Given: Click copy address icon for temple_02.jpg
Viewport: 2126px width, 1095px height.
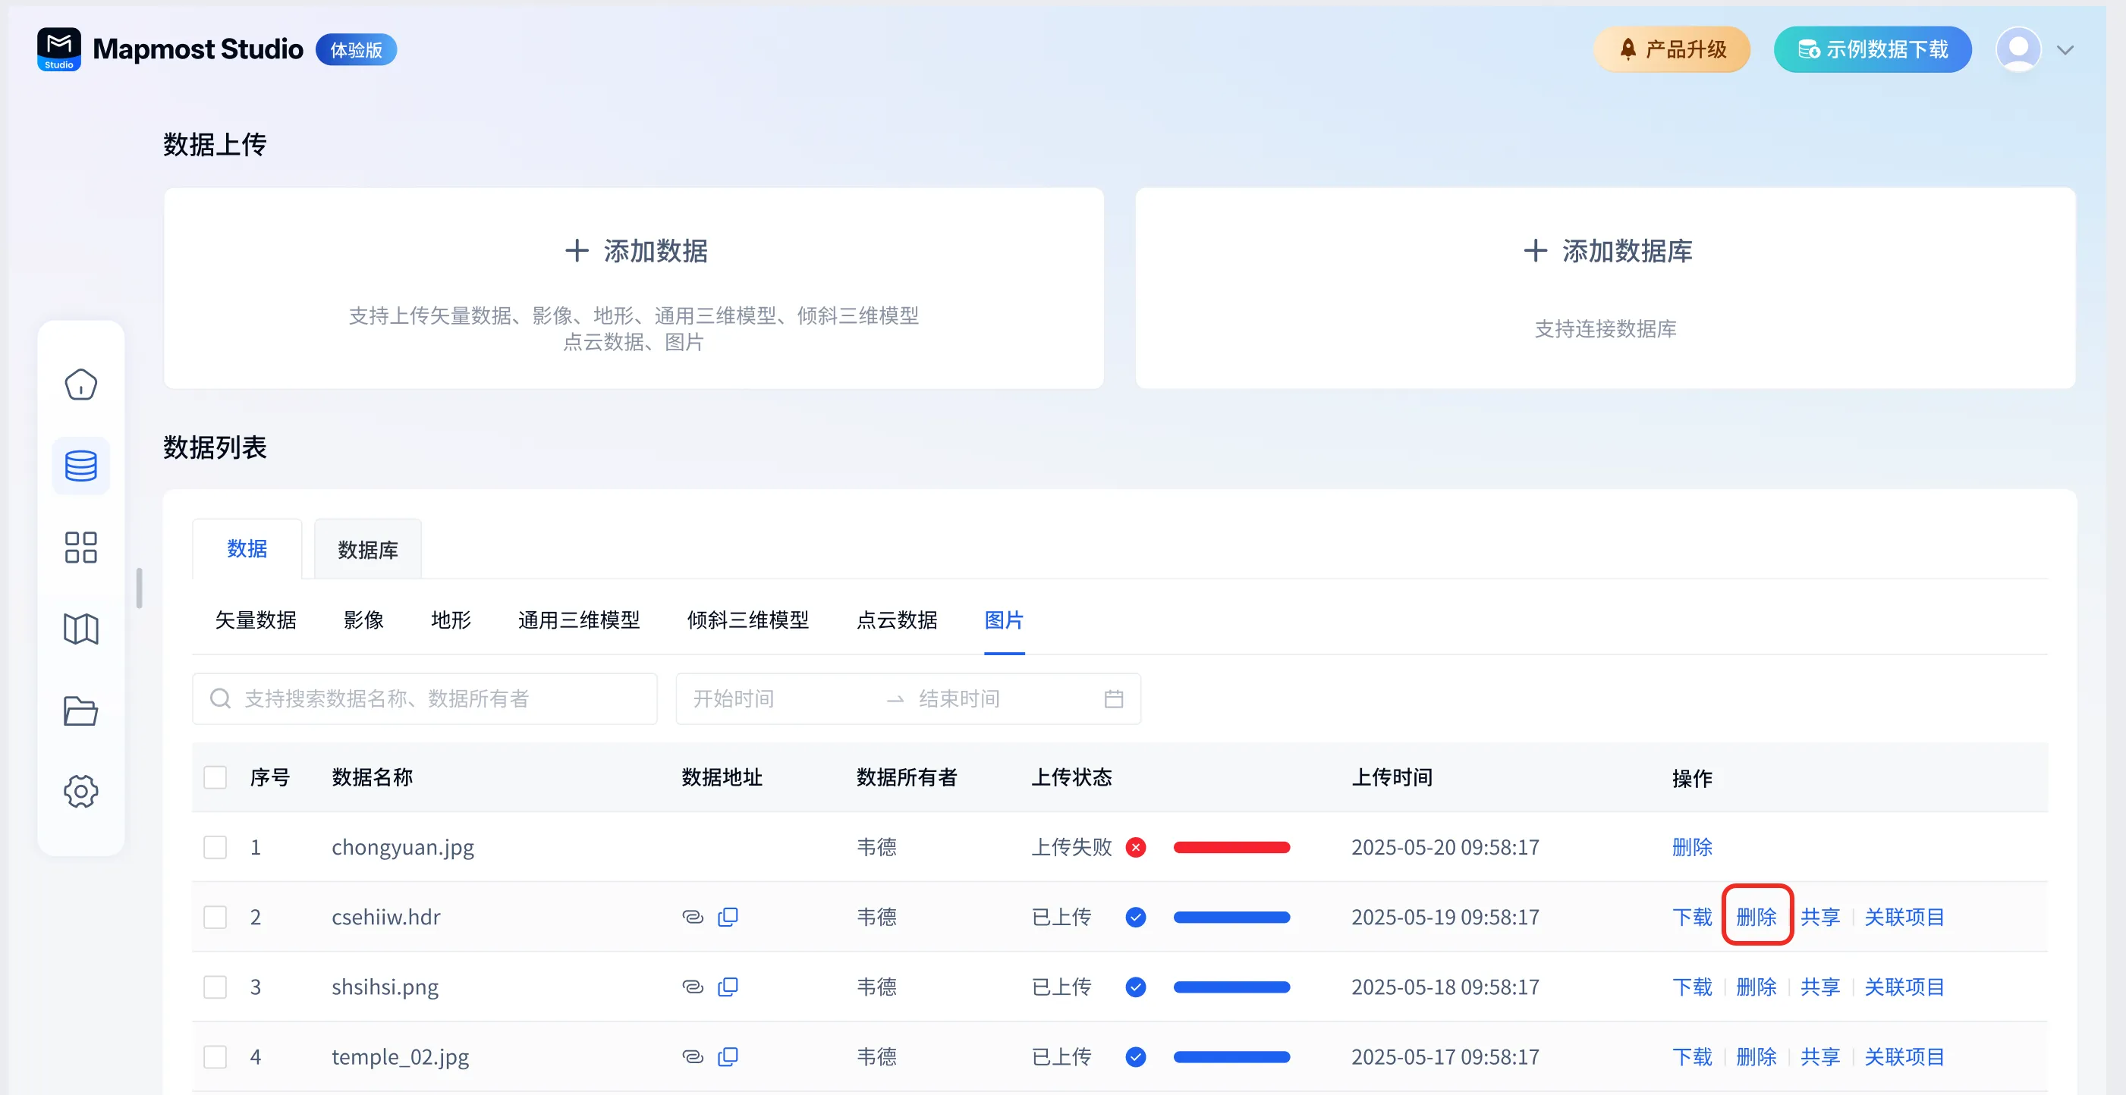Looking at the screenshot, I should (x=728, y=1057).
